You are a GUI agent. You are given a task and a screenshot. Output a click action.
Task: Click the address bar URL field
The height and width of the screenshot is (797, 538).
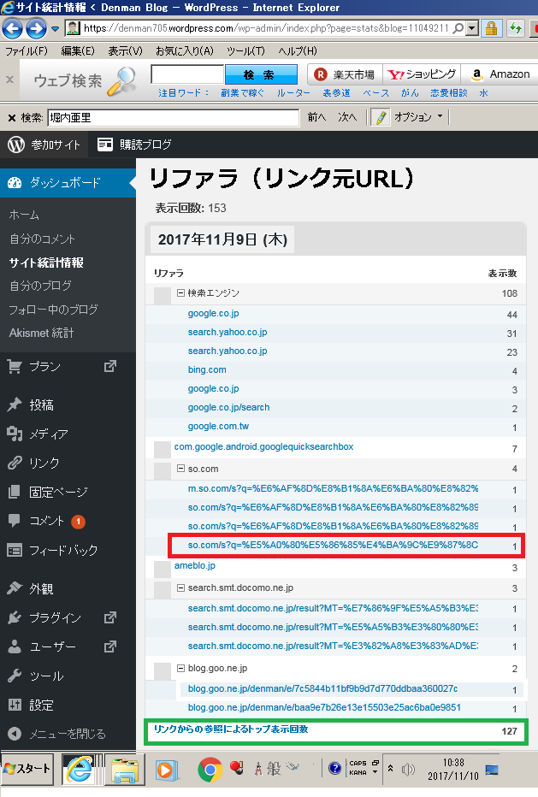click(266, 28)
